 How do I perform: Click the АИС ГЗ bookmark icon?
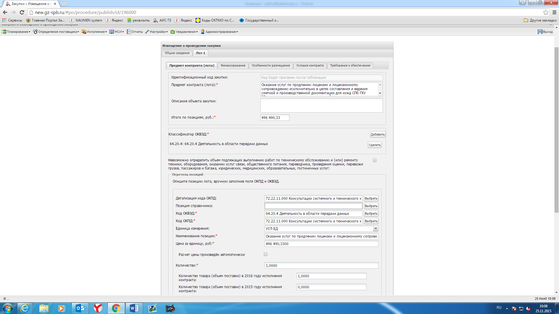pyautogui.click(x=156, y=20)
